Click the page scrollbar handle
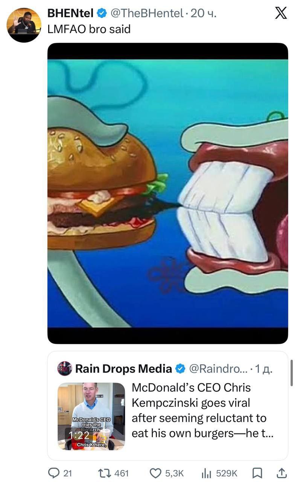 tap(292, 373)
